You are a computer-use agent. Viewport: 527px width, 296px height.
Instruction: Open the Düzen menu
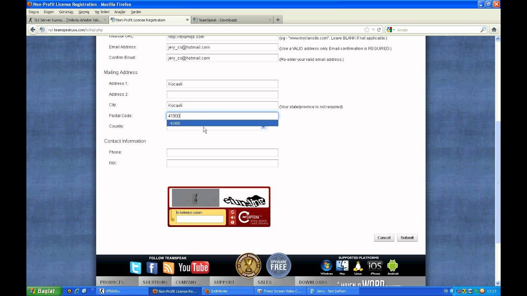(x=49, y=12)
